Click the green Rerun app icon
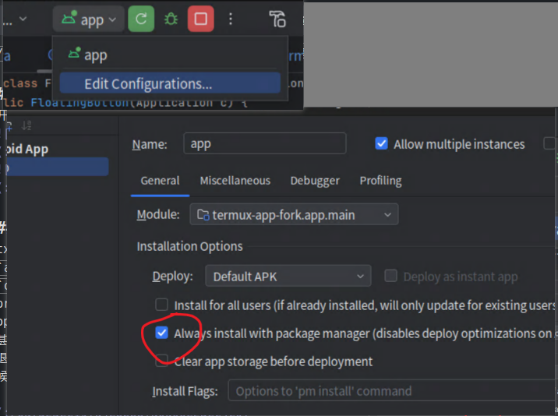558x416 pixels. tap(141, 19)
